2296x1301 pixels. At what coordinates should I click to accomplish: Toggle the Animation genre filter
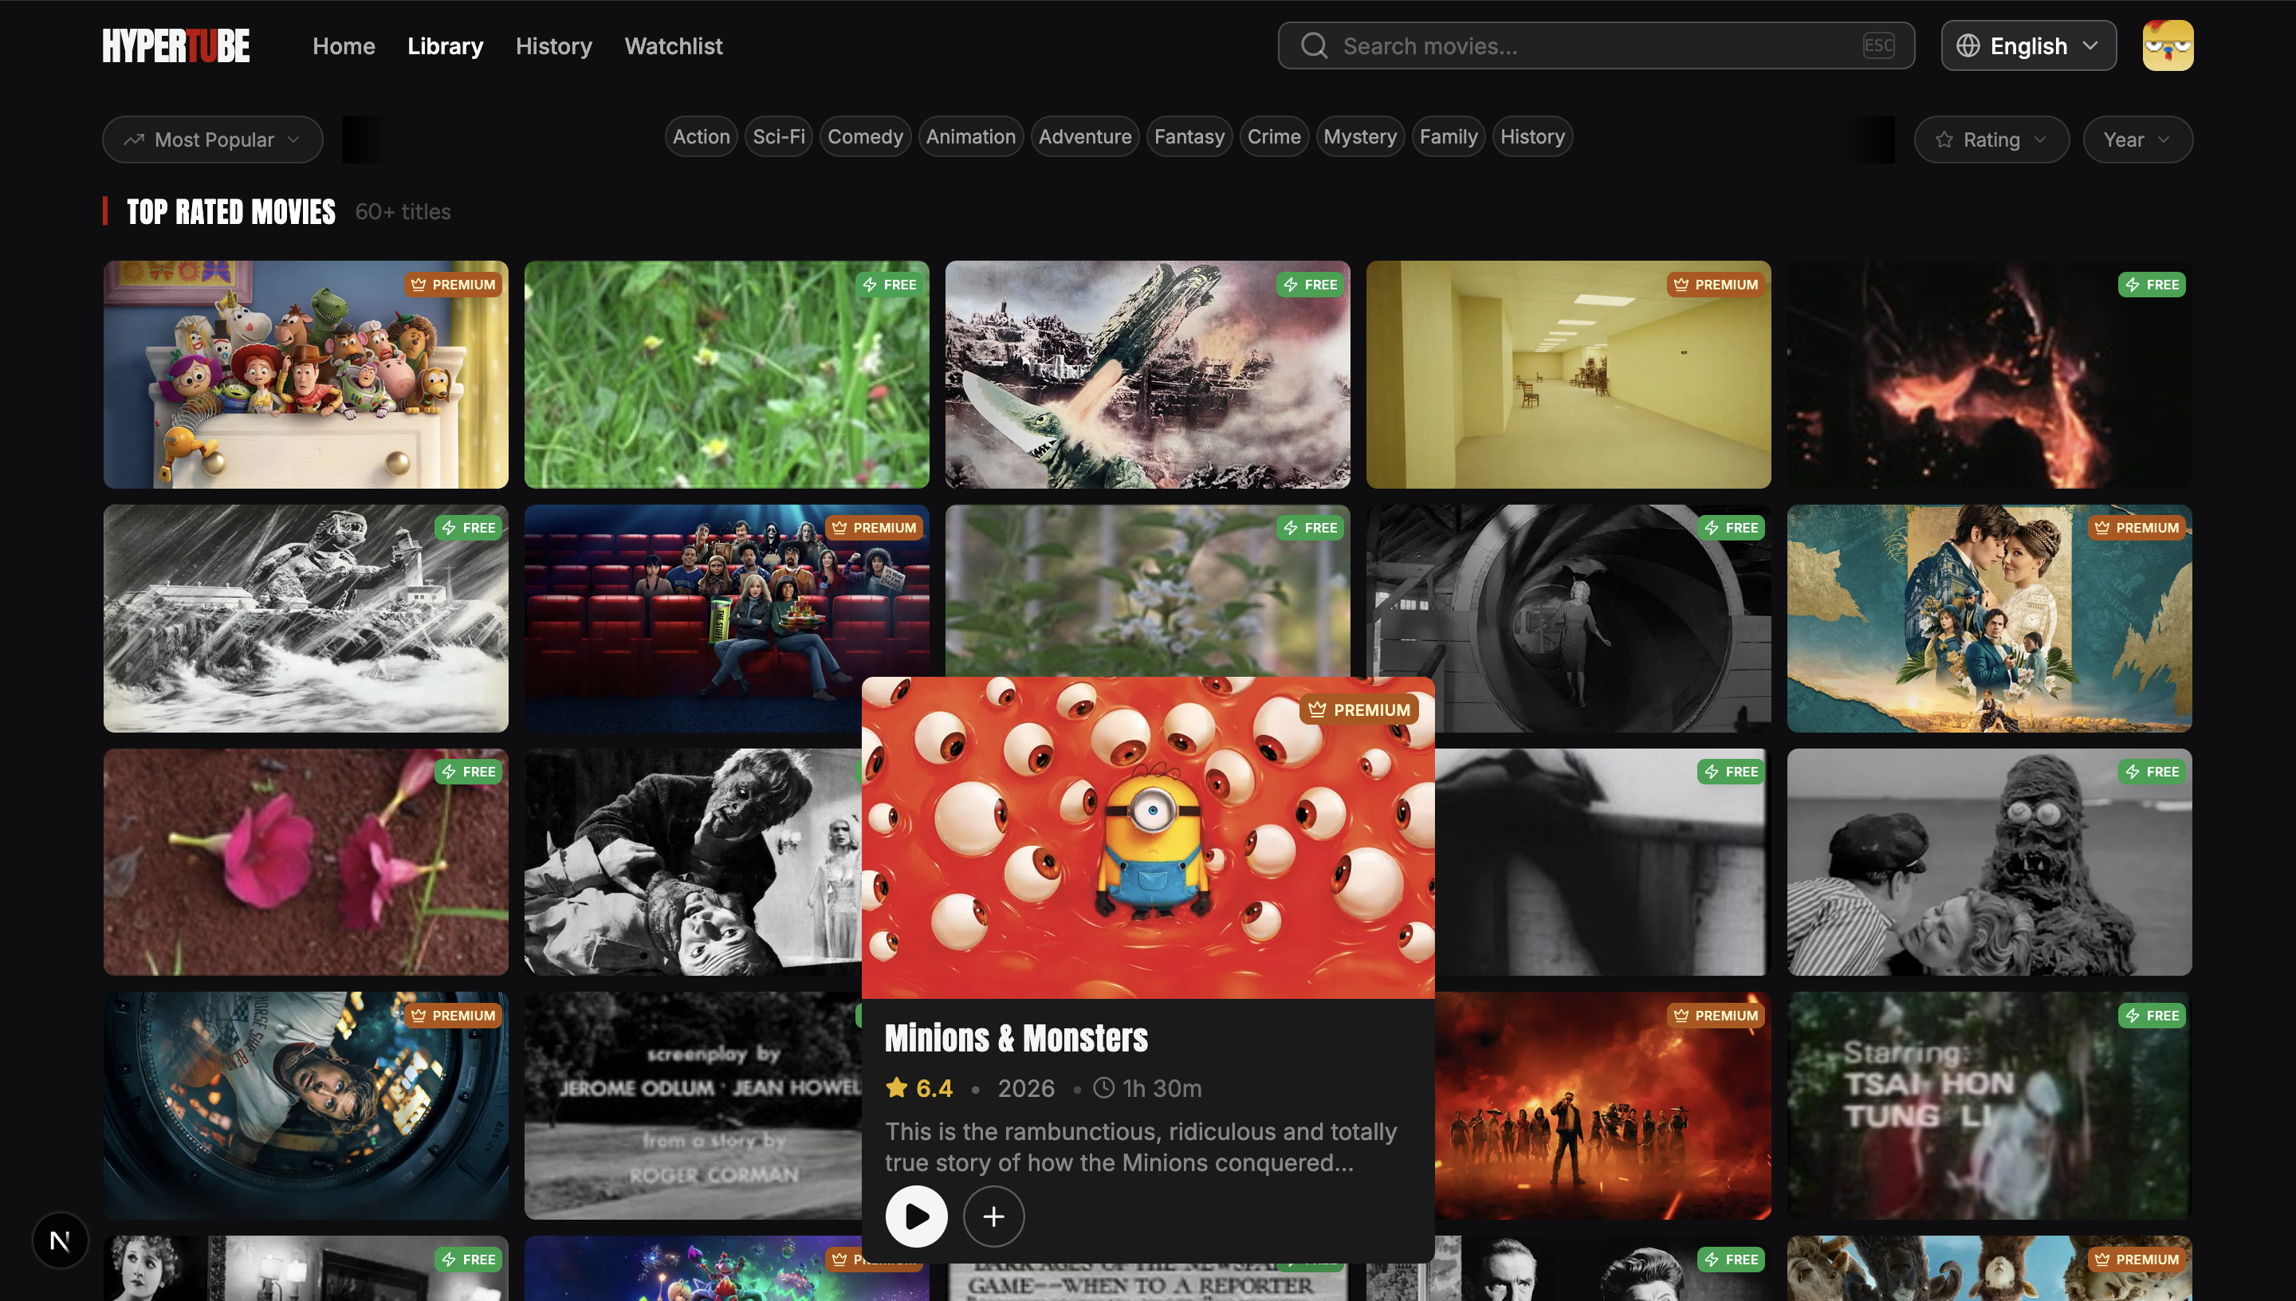tap(970, 136)
